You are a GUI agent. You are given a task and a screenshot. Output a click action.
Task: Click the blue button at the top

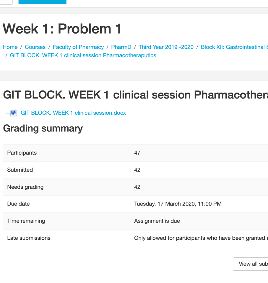point(42,2)
